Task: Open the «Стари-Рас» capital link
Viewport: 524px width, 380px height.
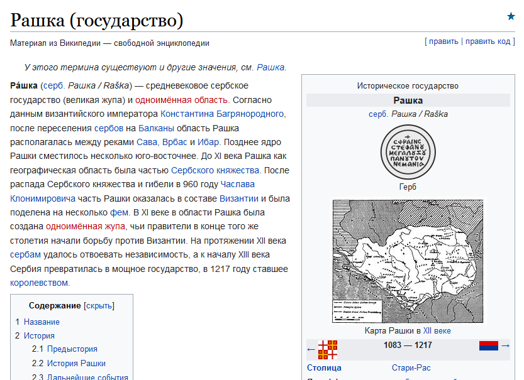Action: click(411, 368)
